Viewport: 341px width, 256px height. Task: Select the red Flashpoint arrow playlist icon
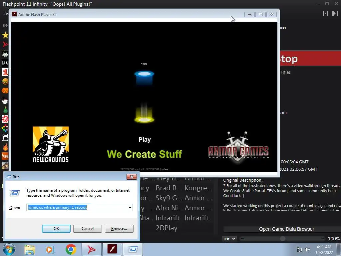[5, 44]
